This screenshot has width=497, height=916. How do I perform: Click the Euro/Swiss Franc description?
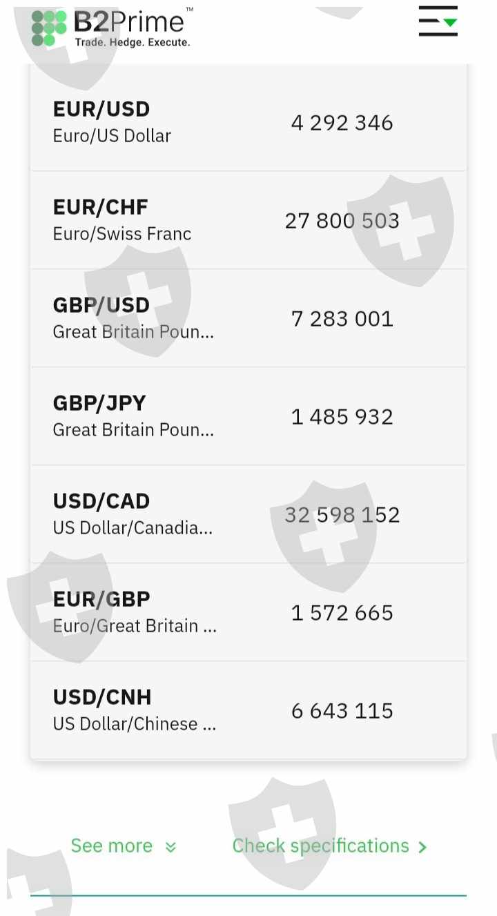pyautogui.click(x=122, y=234)
